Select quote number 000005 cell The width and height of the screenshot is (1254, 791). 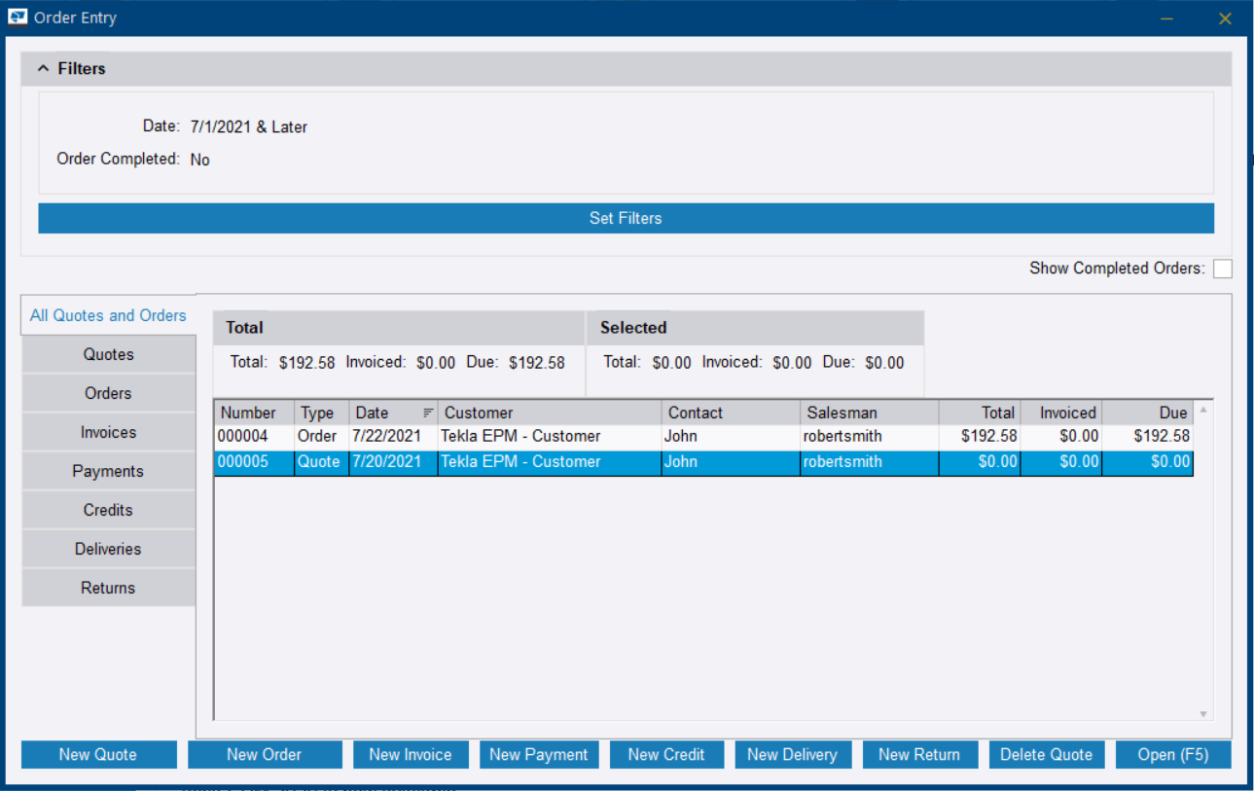254,462
